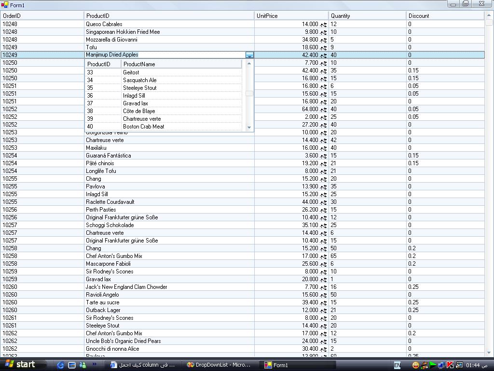Screen dimensions: 494x371
Task: Click the Quantity column header
Action: (x=367, y=16)
